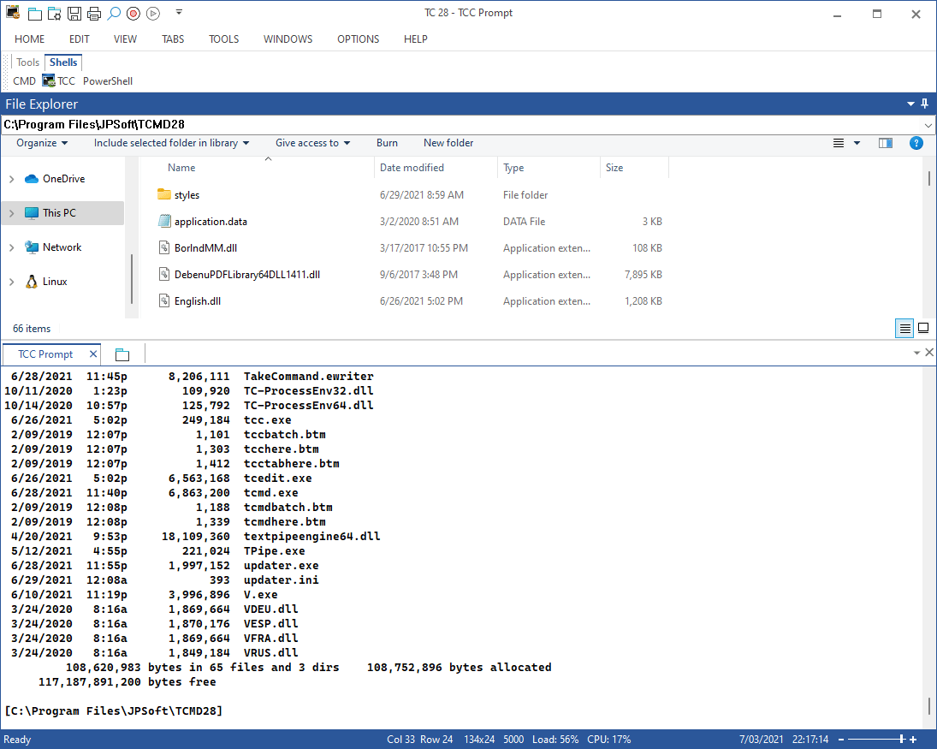Screen dimensions: 937x749
Task: Click the Print icon in quick access toolbar
Action: tap(94, 13)
